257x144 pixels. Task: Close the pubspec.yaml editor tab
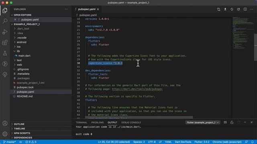98,9
